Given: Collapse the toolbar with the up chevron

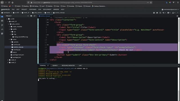Looking at the screenshot, I should coord(177,13).
